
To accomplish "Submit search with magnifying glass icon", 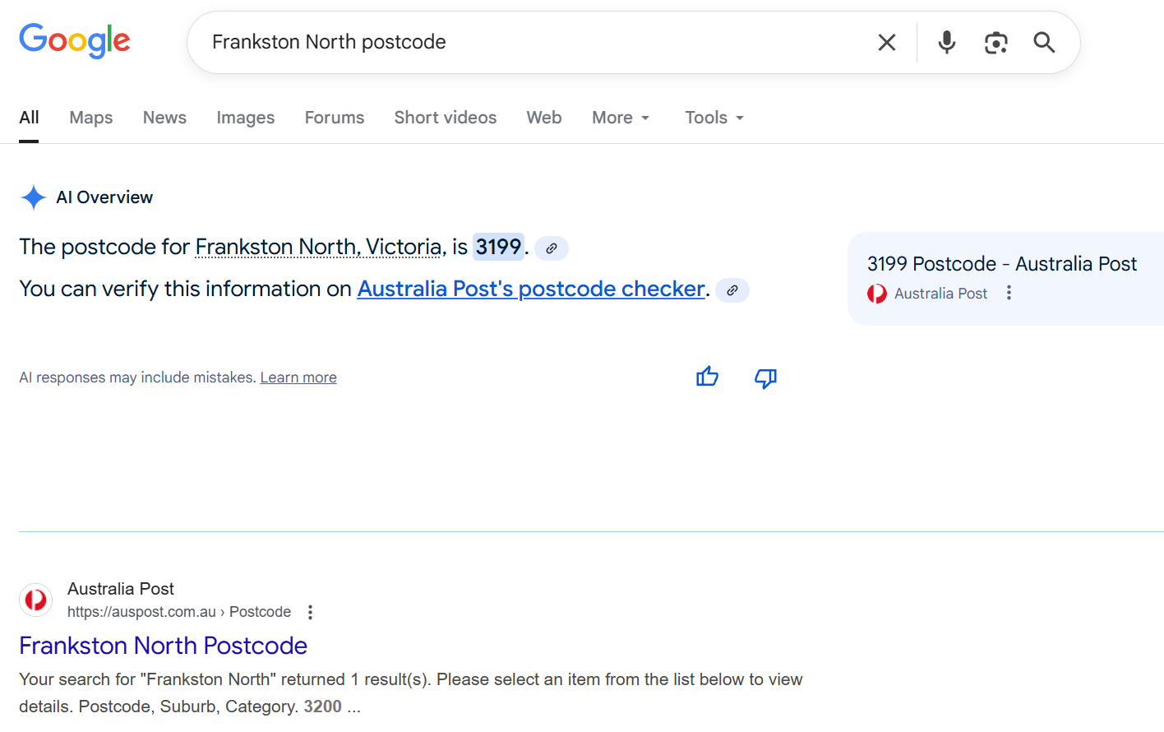I will [x=1044, y=43].
